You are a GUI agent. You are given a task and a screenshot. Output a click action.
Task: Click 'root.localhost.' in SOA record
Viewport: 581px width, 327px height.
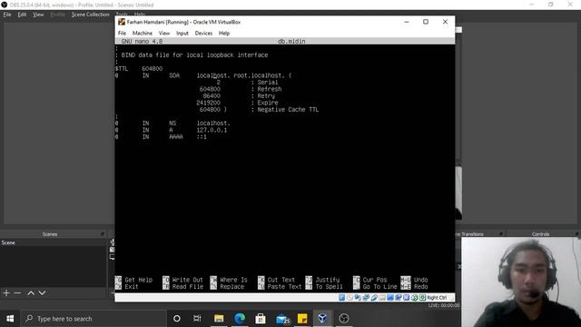coord(259,75)
